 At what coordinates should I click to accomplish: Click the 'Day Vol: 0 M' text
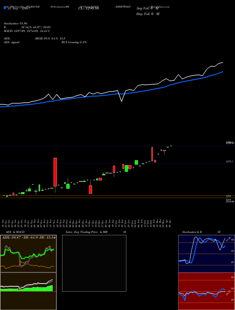point(148,14)
